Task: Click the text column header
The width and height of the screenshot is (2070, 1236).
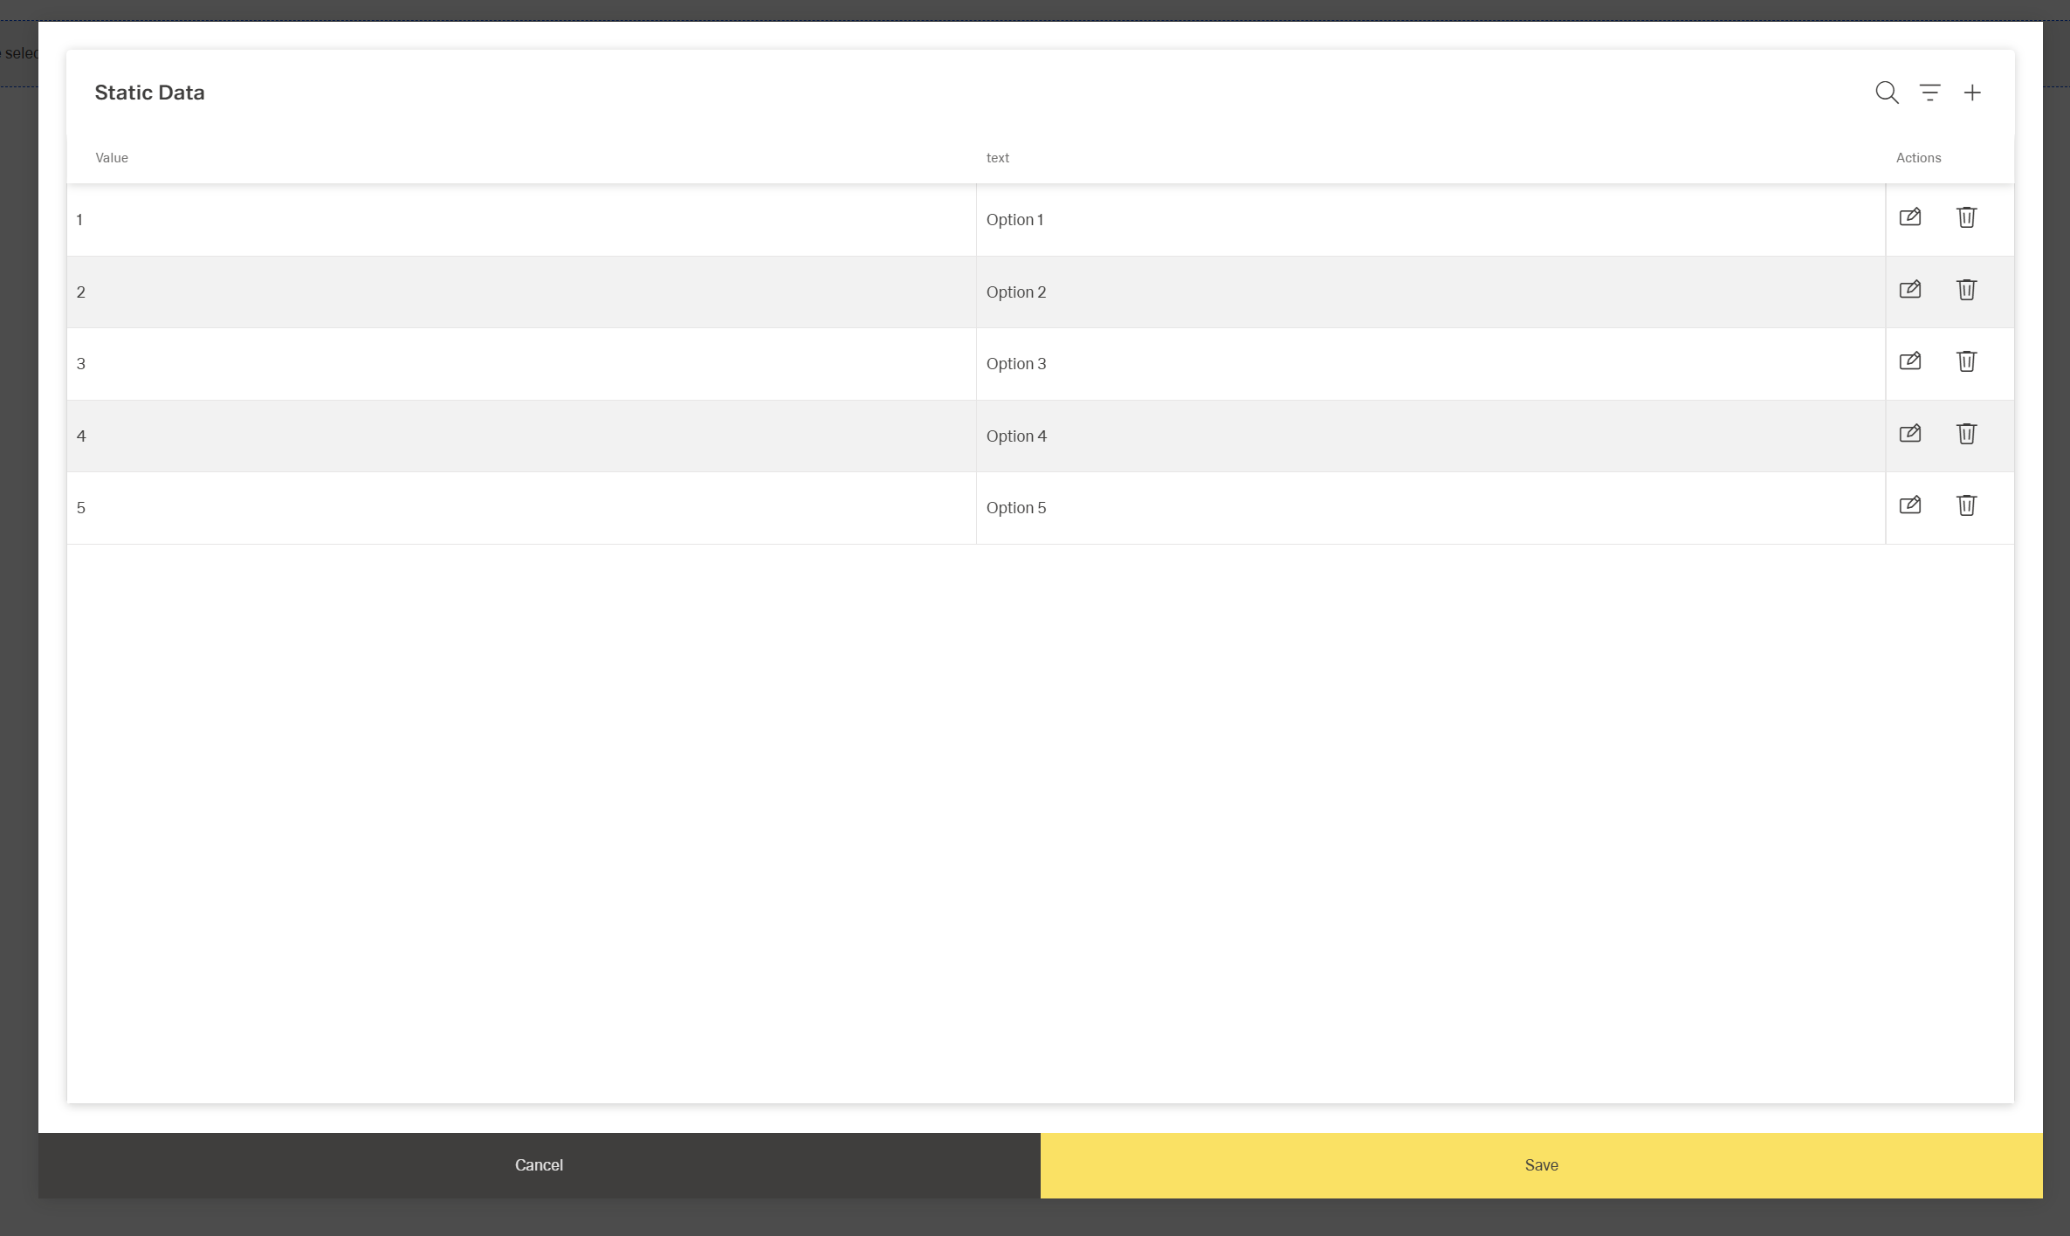Action: (998, 158)
